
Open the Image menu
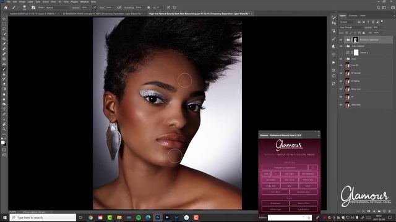click(22, 1)
